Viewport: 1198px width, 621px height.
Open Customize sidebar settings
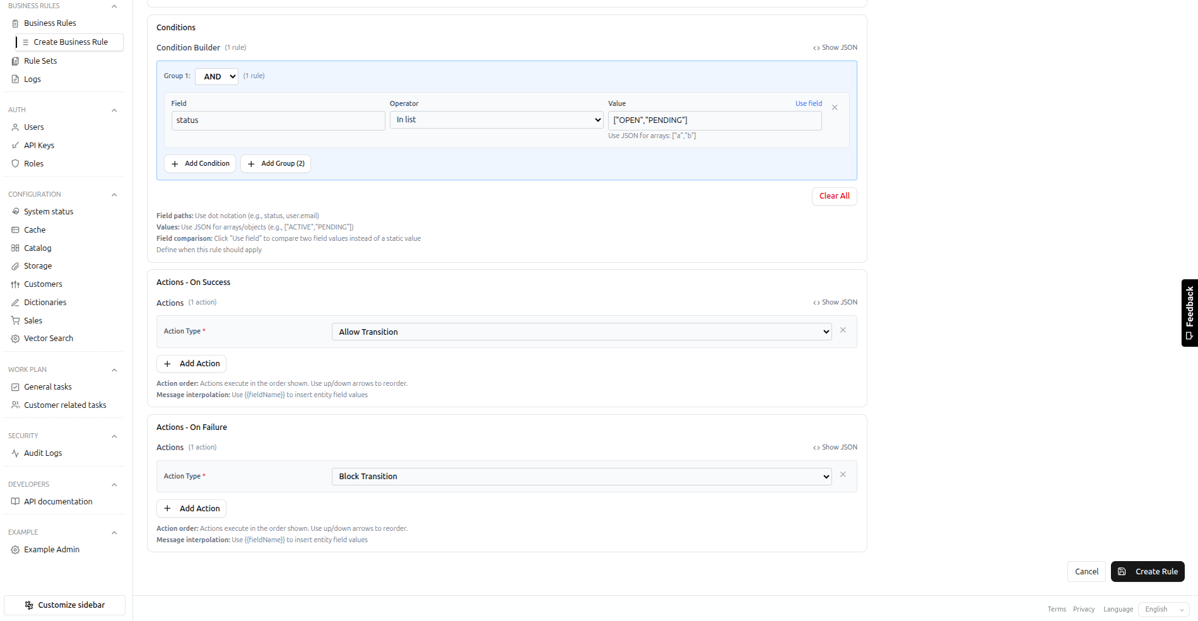point(64,605)
